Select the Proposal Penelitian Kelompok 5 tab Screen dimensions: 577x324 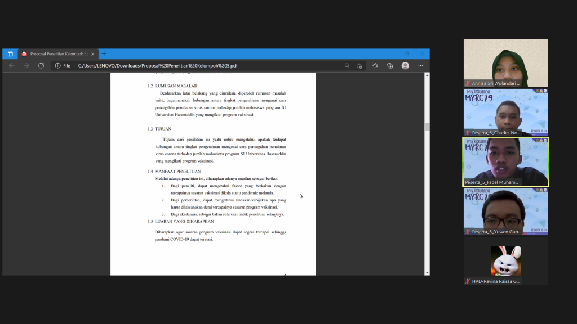click(58, 54)
